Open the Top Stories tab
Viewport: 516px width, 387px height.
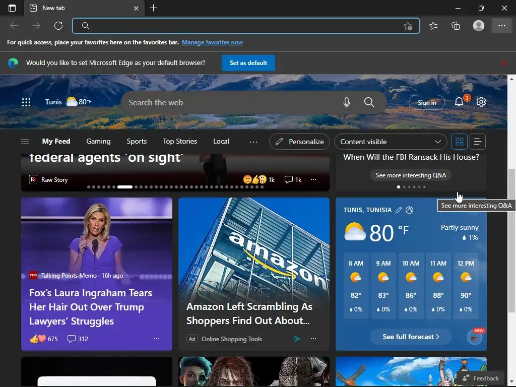pos(180,141)
